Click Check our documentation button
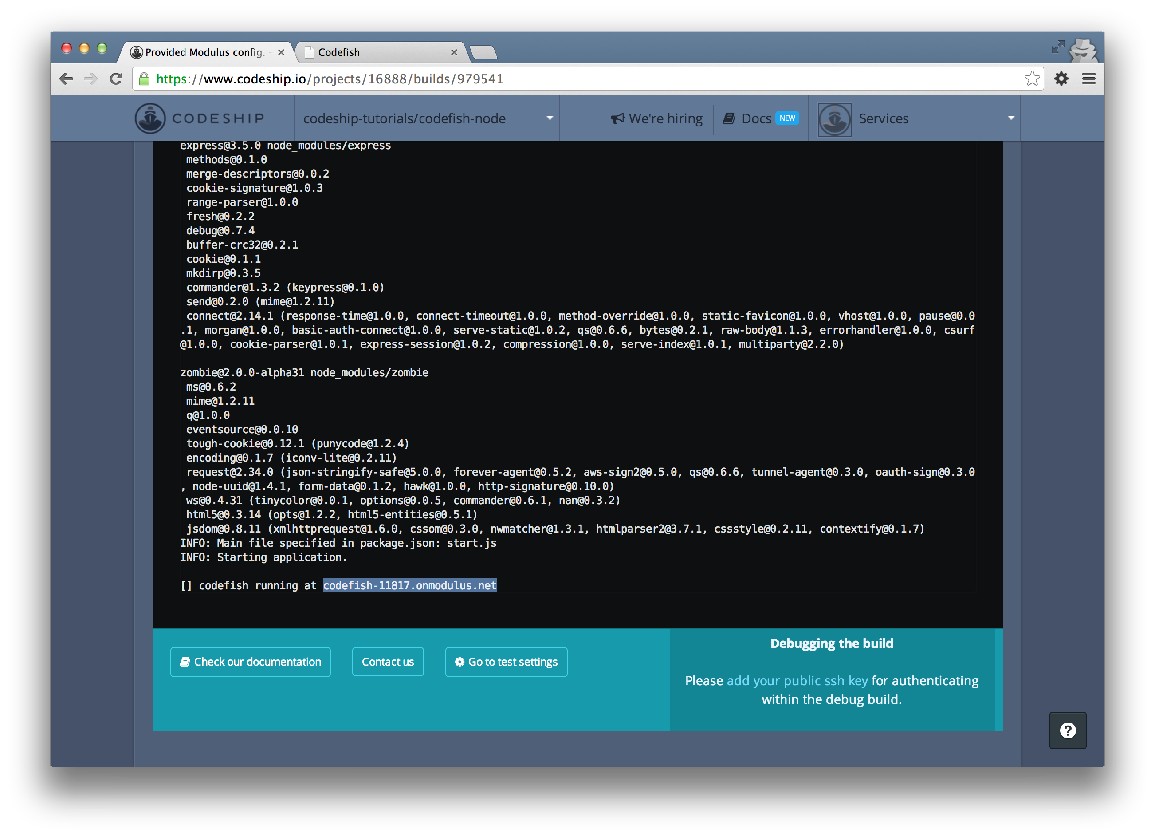This screenshot has height=837, width=1155. tap(251, 662)
